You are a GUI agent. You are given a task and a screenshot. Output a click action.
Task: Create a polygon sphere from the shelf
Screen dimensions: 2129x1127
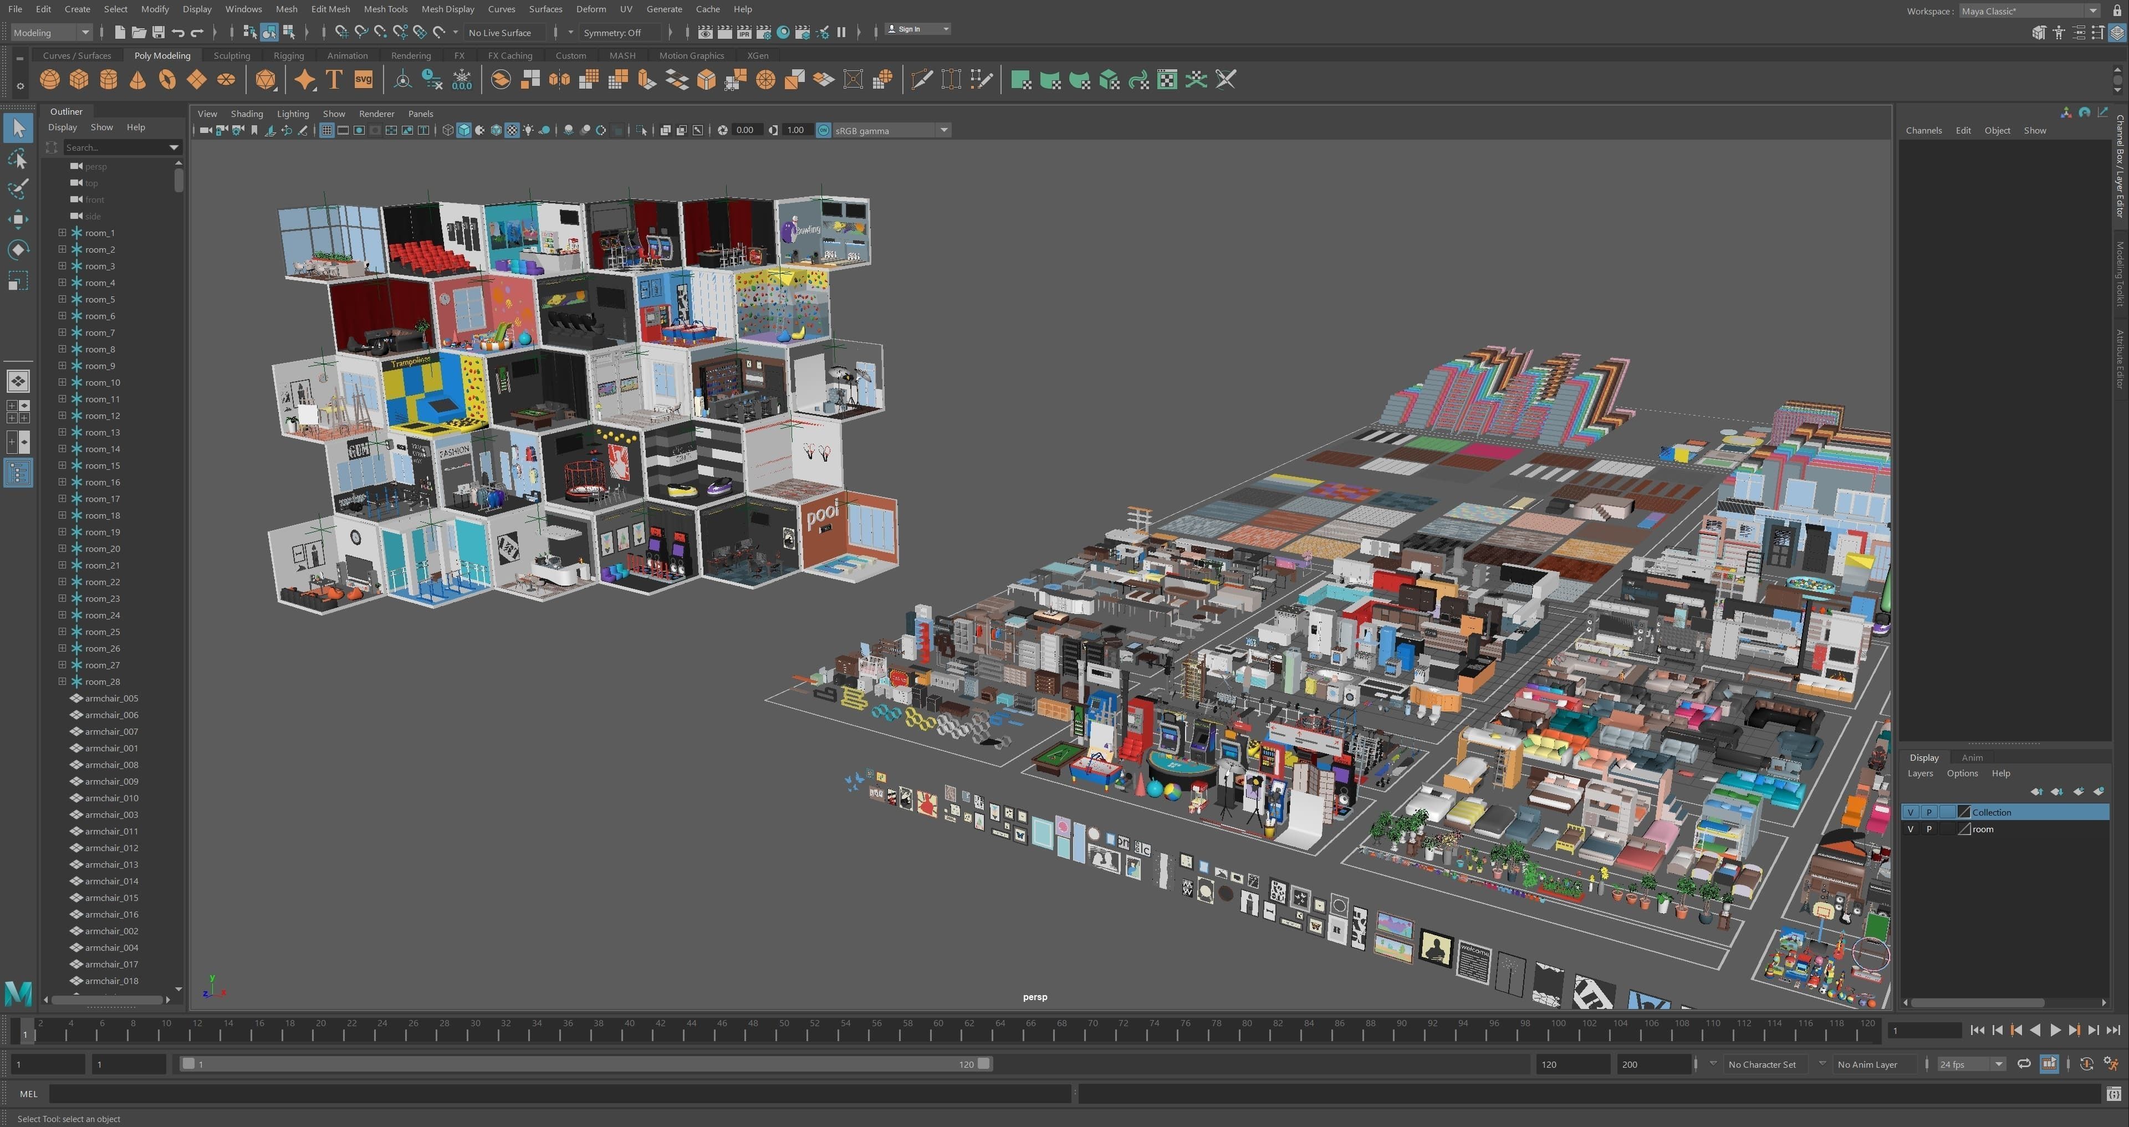[49, 79]
